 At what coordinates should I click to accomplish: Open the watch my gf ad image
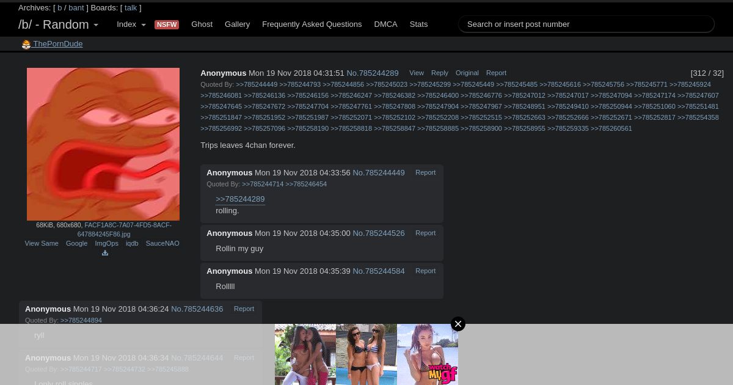click(428, 354)
